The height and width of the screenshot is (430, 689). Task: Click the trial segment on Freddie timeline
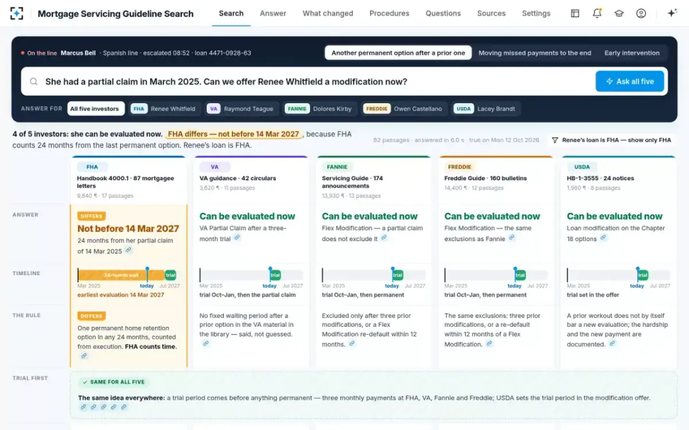pos(520,275)
